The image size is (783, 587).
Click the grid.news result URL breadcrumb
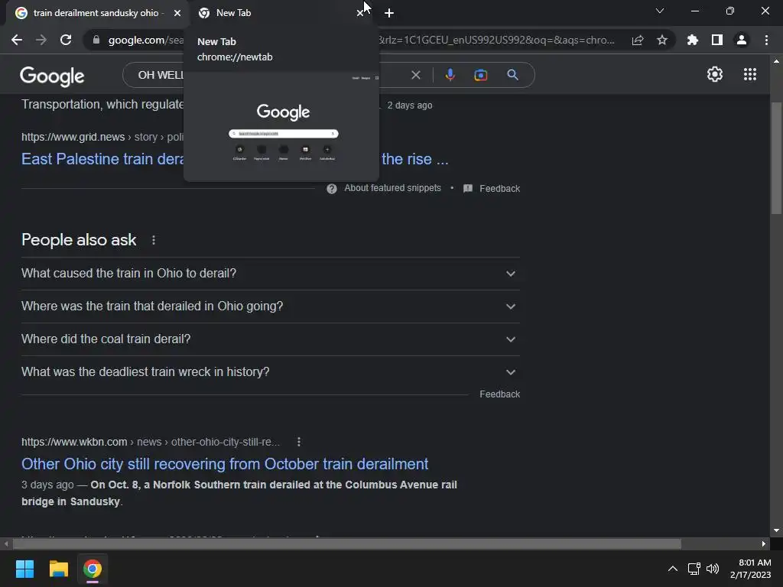(102, 137)
